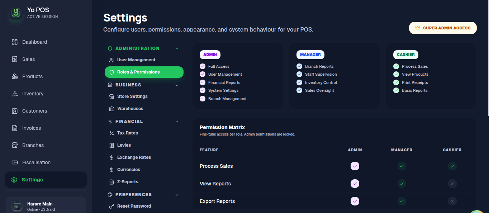The width and height of the screenshot is (489, 213).
Task: Click the CASHIER role badge
Action: tap(406, 55)
